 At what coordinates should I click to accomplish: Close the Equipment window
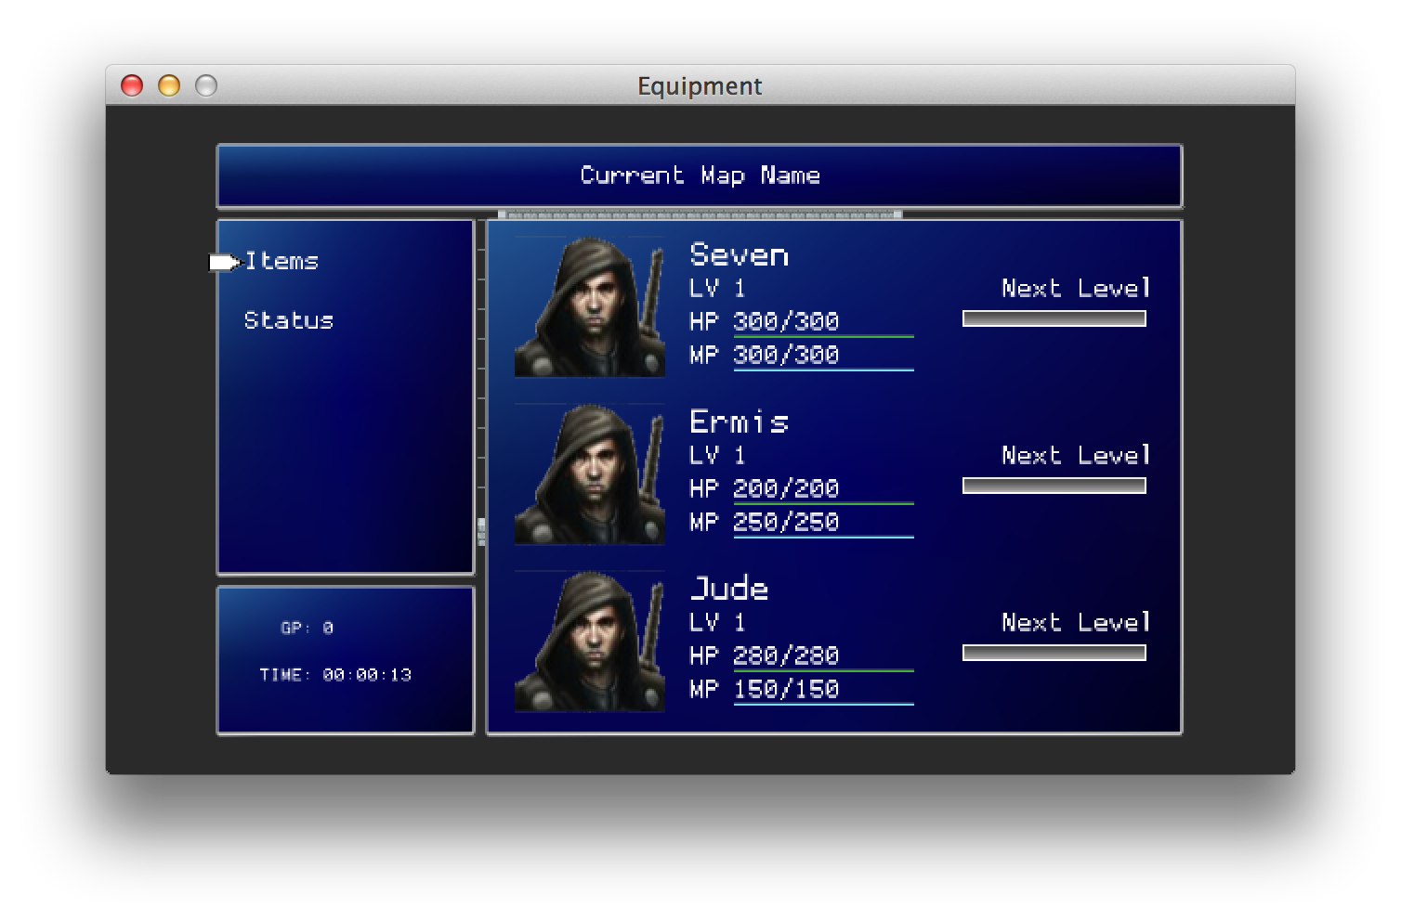132,85
